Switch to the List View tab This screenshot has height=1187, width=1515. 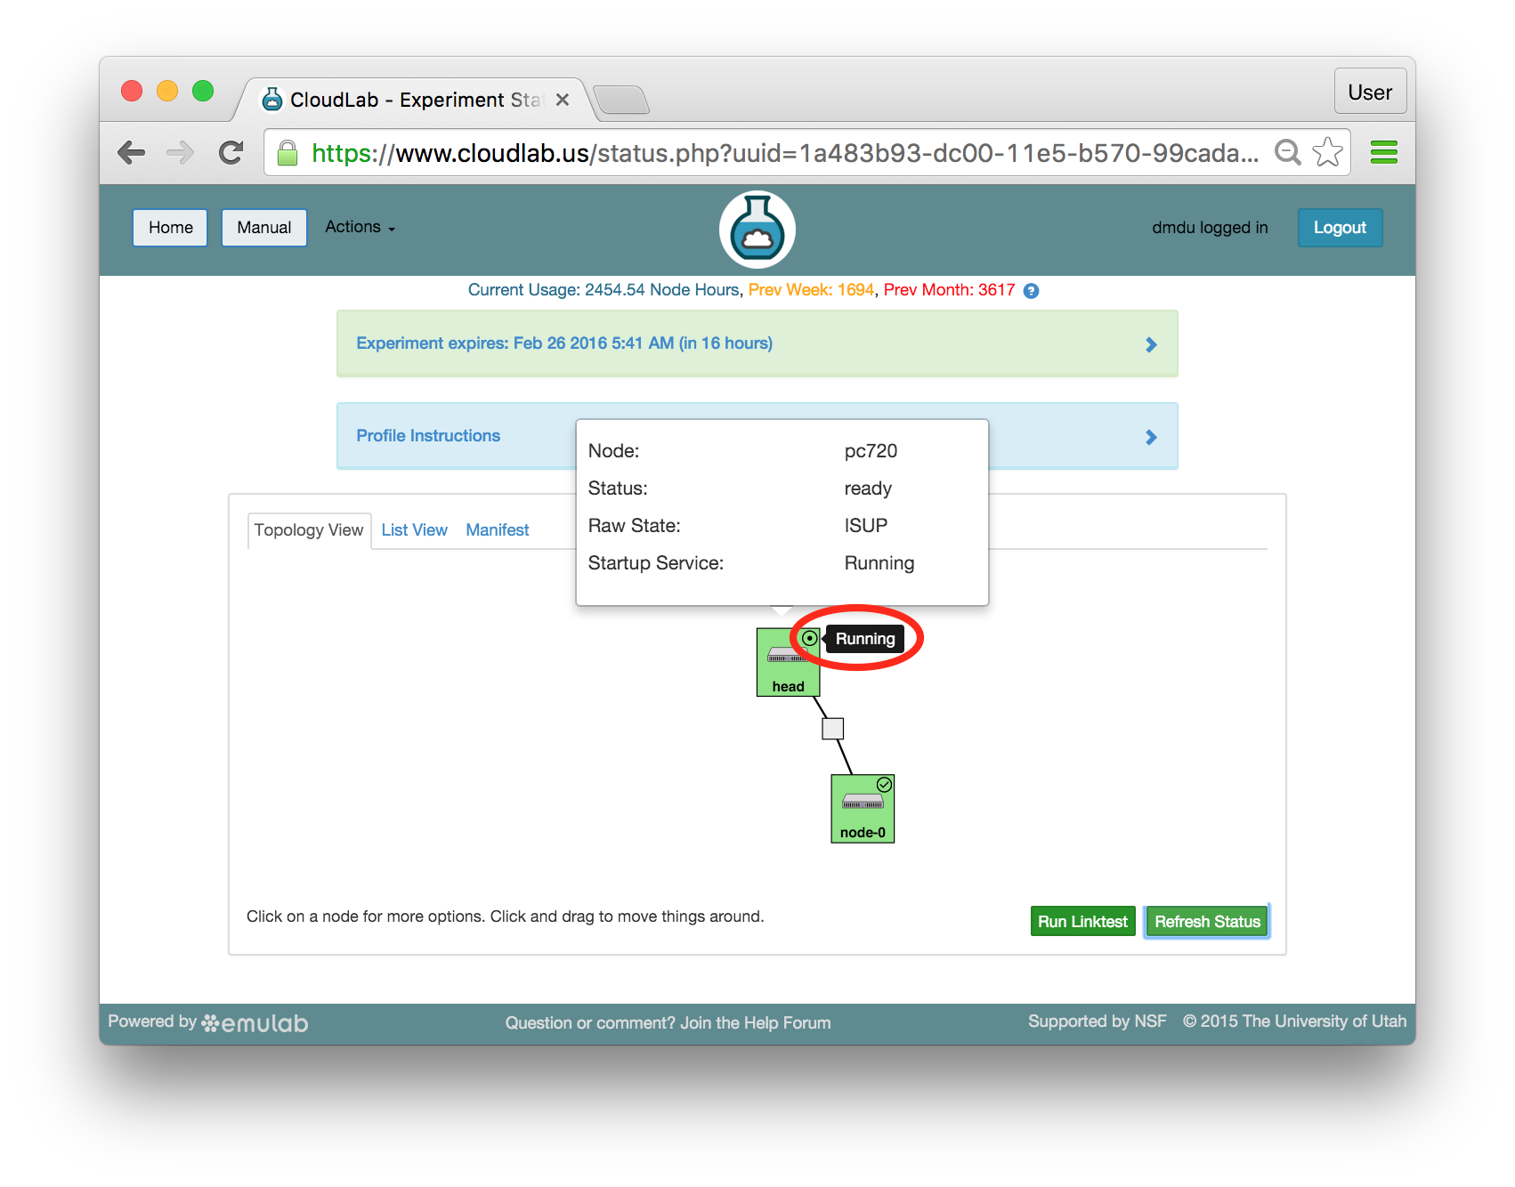pos(414,530)
